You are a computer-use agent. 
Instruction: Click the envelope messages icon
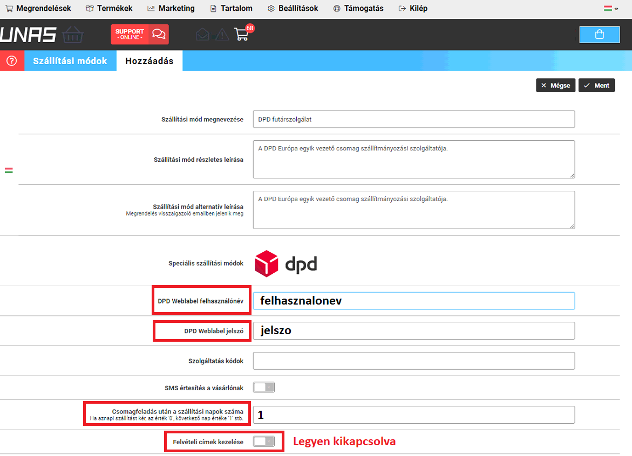click(x=203, y=34)
